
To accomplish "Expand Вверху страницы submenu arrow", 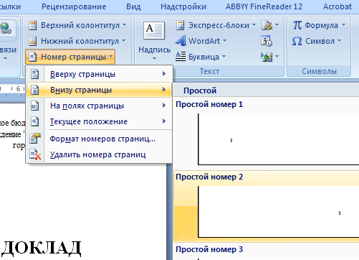I will 164,74.
